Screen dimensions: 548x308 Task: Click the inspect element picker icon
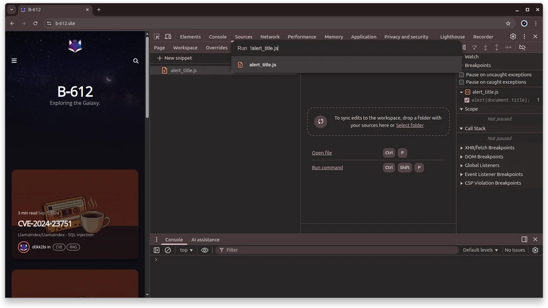click(157, 37)
